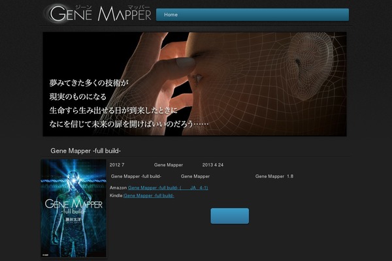Follow the Amazon Gene Mapper -full build- link
The width and height of the screenshot is (392, 261).
[168, 187]
